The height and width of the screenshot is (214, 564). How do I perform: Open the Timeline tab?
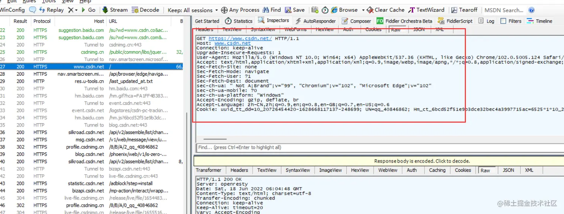point(539,21)
